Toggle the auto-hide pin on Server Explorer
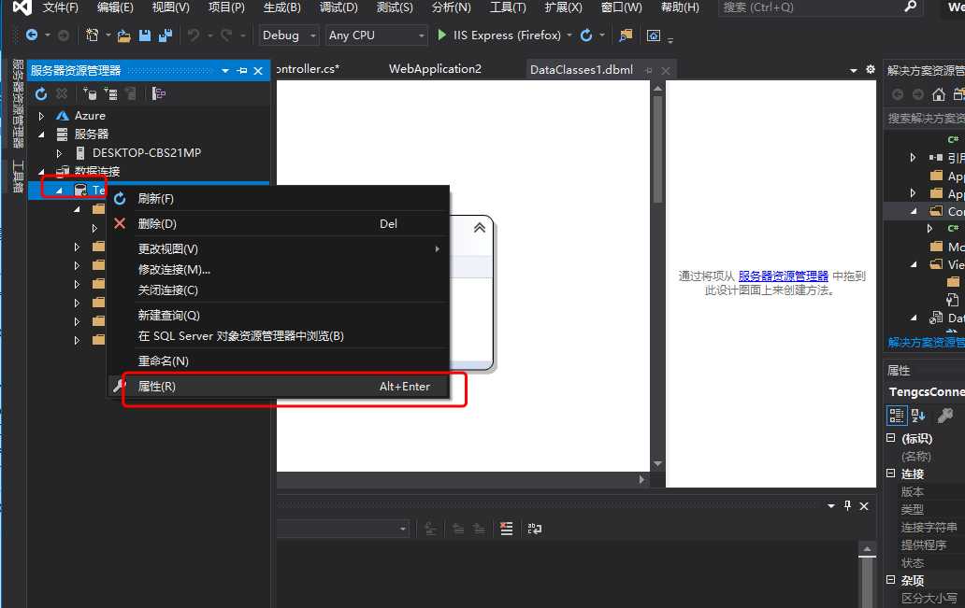 point(241,71)
